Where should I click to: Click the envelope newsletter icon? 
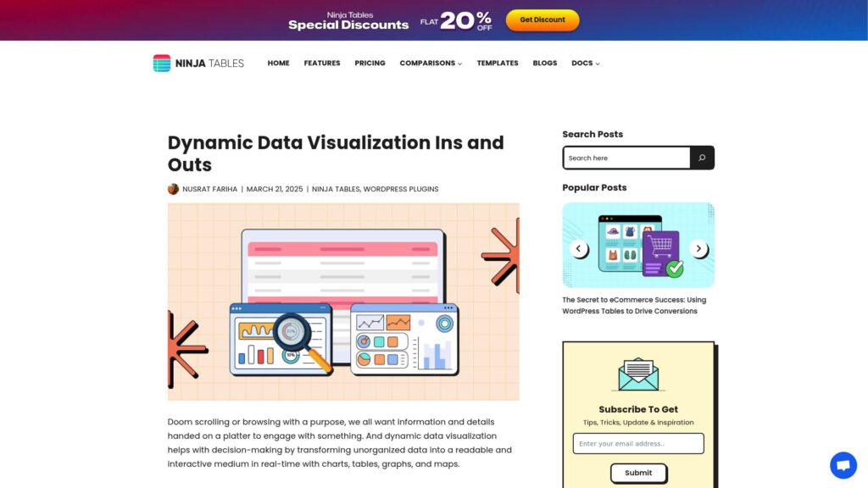click(638, 374)
